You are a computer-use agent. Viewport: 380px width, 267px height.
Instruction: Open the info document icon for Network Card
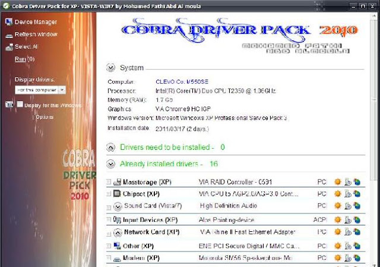[348, 232]
